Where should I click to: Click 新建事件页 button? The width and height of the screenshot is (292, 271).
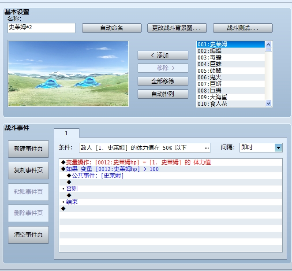click(x=29, y=148)
